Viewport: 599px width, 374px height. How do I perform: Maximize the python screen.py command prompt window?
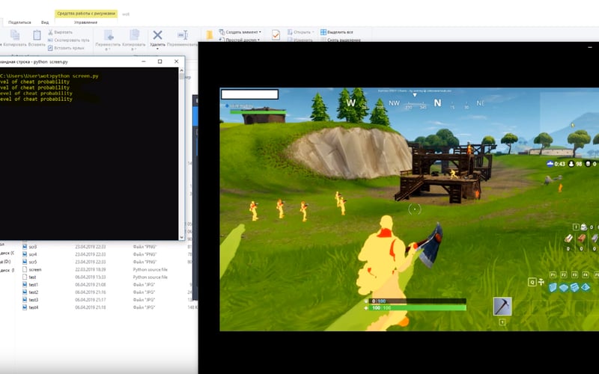[160, 61]
